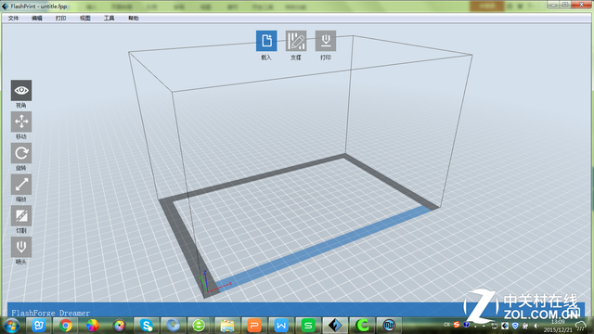Open the green WPS Spreadsheets taskbar icon
The width and height of the screenshot is (594, 334).
point(308,326)
